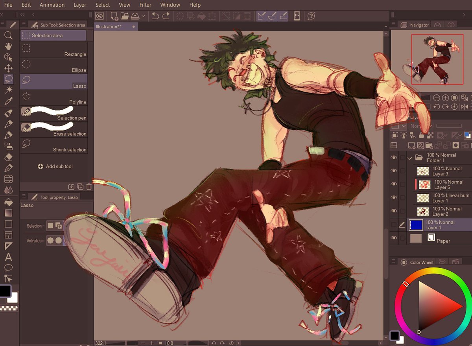Toggle snap to ruler icon

pos(262,16)
